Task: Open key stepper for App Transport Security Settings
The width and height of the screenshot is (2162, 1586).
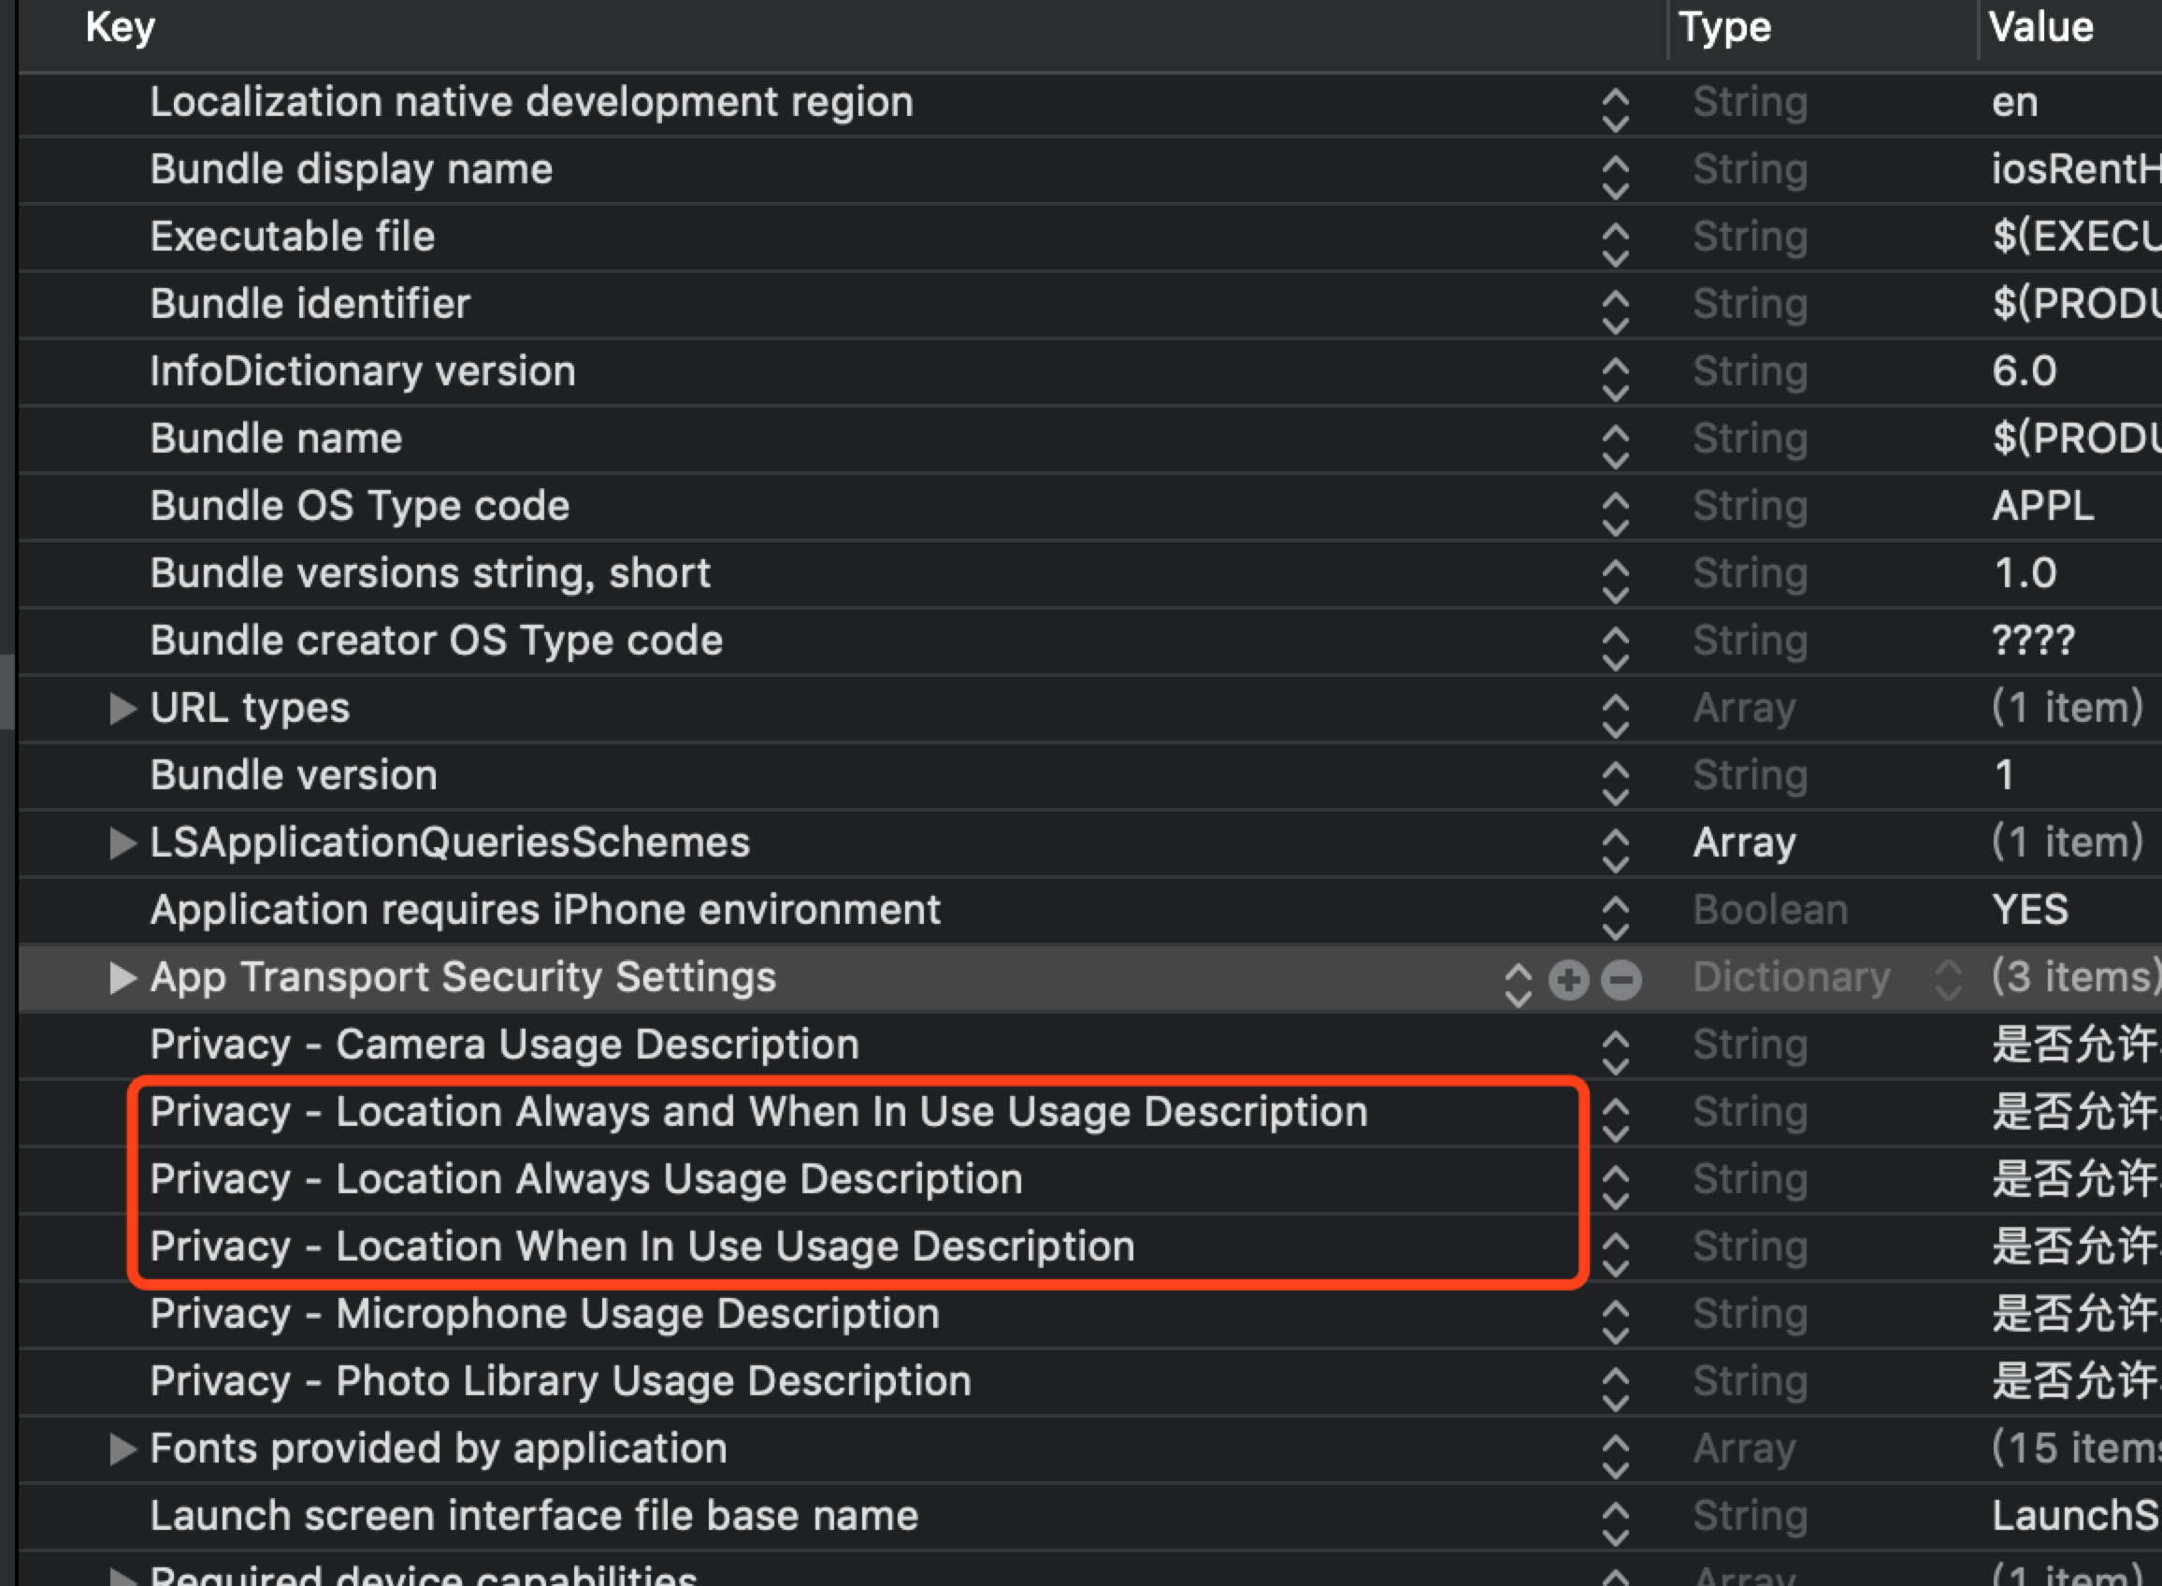Action: 1517,983
